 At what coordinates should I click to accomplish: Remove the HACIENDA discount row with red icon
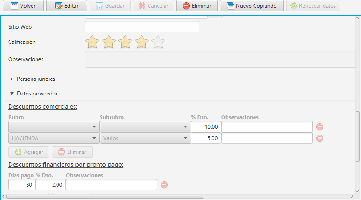click(x=319, y=138)
